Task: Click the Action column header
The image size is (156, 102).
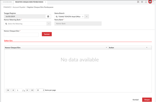Action: [x=130, y=48]
